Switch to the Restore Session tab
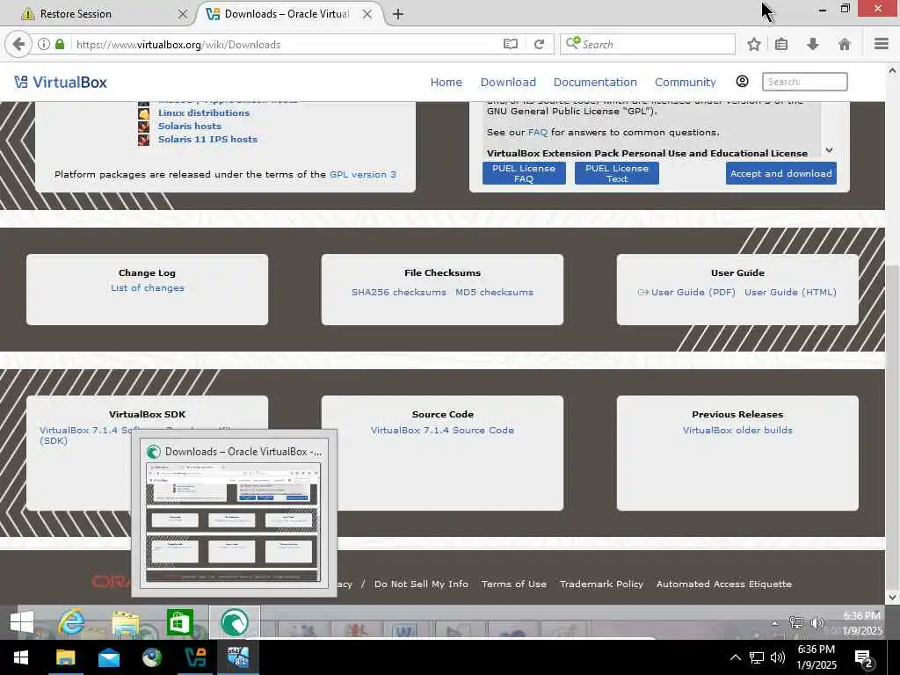 104,14
